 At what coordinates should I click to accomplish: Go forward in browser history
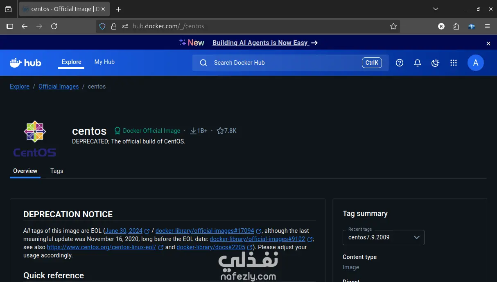point(39,26)
